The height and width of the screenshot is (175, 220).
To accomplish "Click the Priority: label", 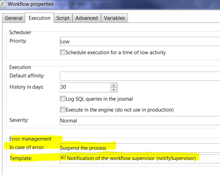I will click(x=18, y=41).
